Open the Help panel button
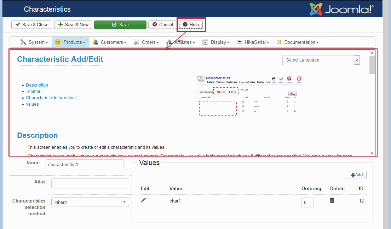Screen dimensions: 391x229 tap(191, 25)
